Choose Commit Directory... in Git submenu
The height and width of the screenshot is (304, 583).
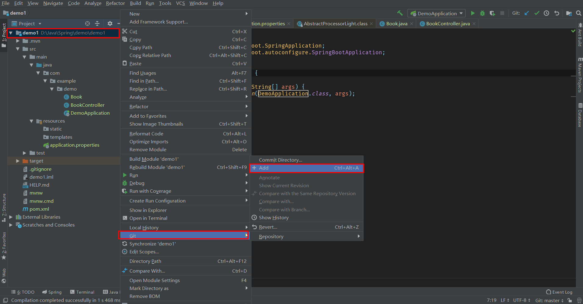coord(307,160)
